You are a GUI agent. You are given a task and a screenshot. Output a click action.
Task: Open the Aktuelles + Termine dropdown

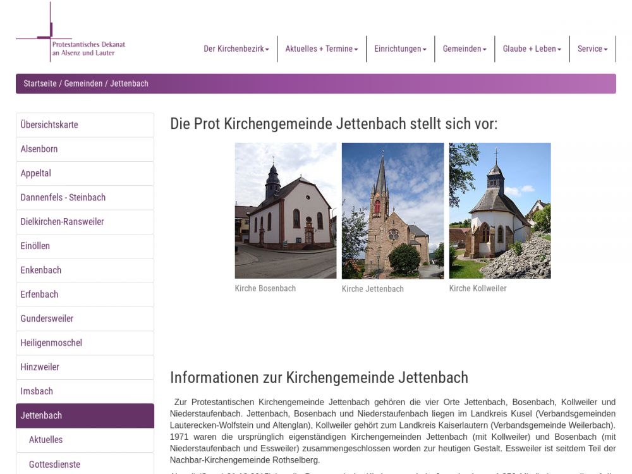321,49
